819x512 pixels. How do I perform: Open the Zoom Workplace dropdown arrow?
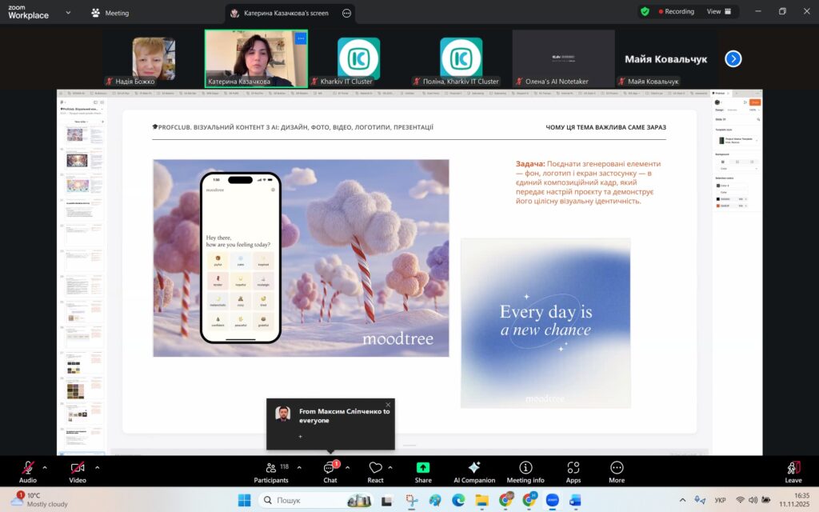pyautogui.click(x=67, y=13)
